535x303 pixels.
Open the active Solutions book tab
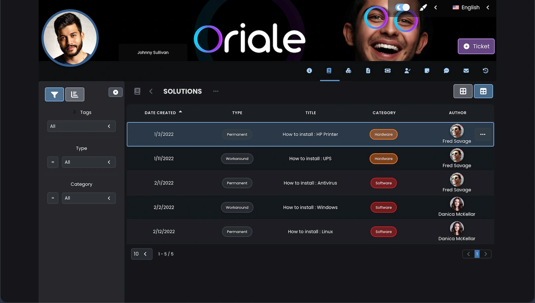pyautogui.click(x=329, y=70)
